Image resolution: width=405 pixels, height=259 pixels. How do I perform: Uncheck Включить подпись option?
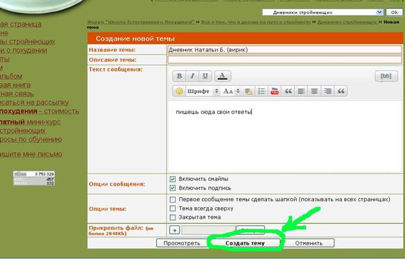tap(172, 188)
